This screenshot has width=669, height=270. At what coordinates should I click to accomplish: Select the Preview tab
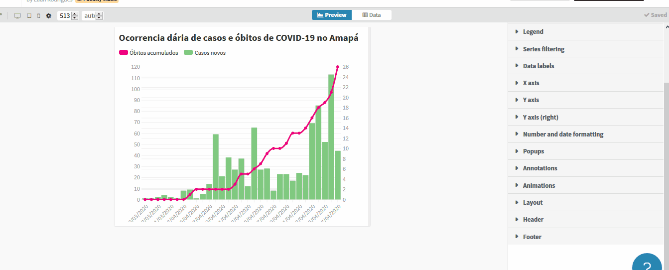(332, 15)
